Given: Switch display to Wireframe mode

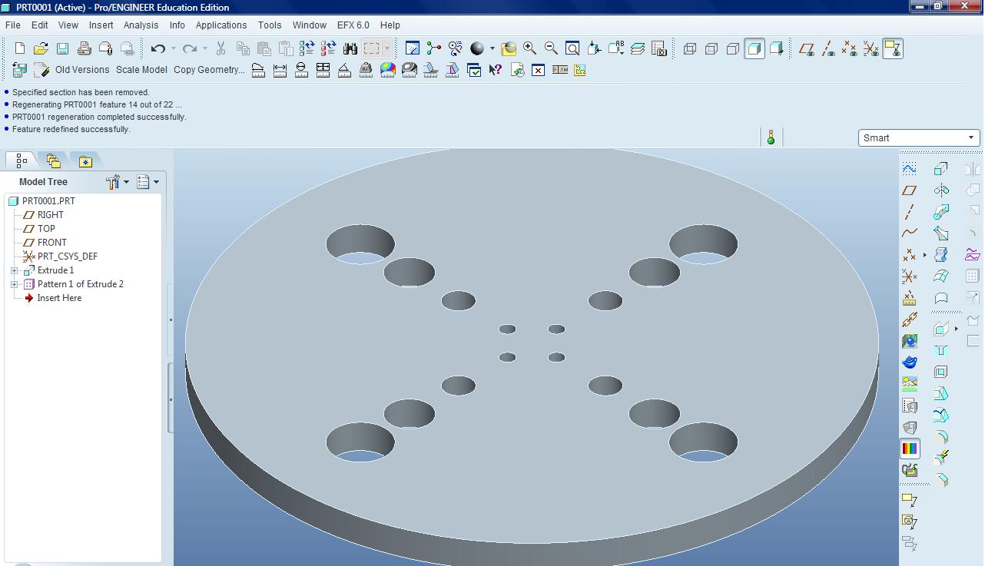Looking at the screenshot, I should click(x=690, y=48).
